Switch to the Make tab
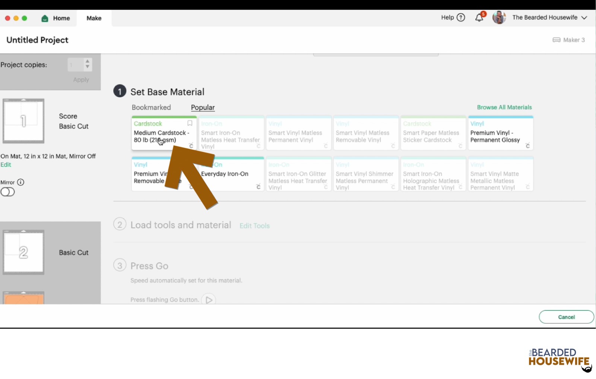 tap(94, 18)
